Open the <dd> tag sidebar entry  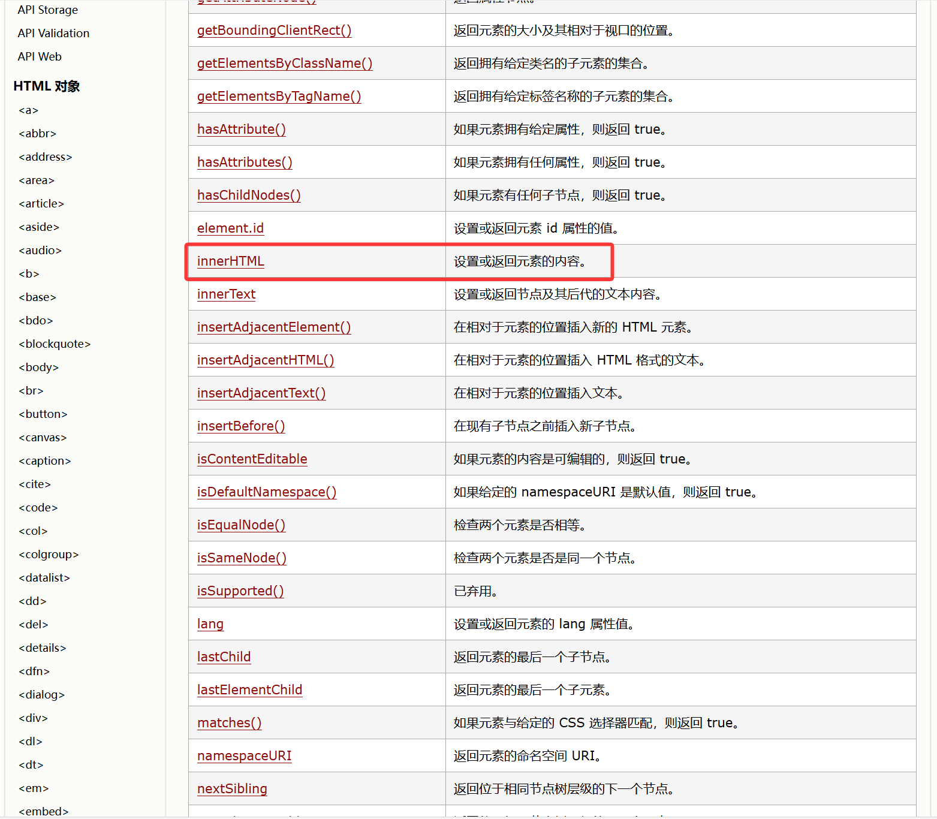point(32,601)
